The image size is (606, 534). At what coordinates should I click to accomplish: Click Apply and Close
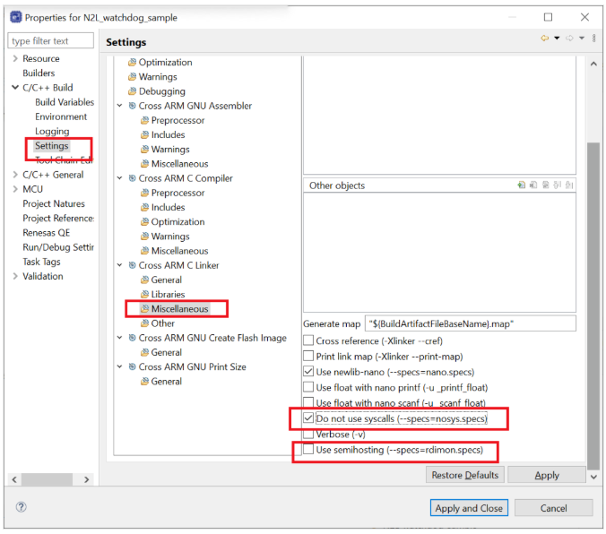[469, 508]
